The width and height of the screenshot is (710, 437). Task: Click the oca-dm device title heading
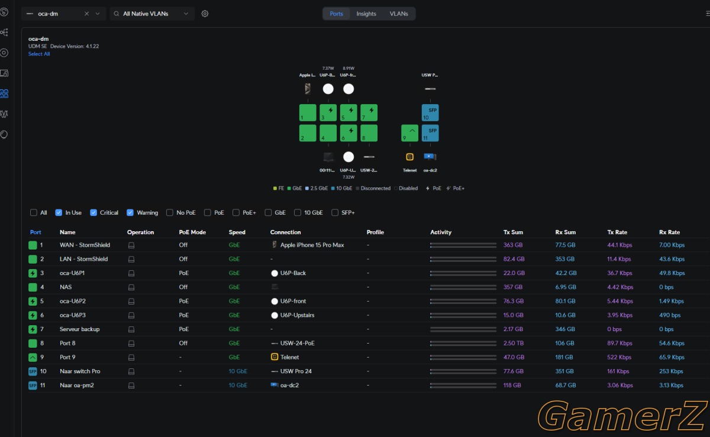(x=38, y=39)
